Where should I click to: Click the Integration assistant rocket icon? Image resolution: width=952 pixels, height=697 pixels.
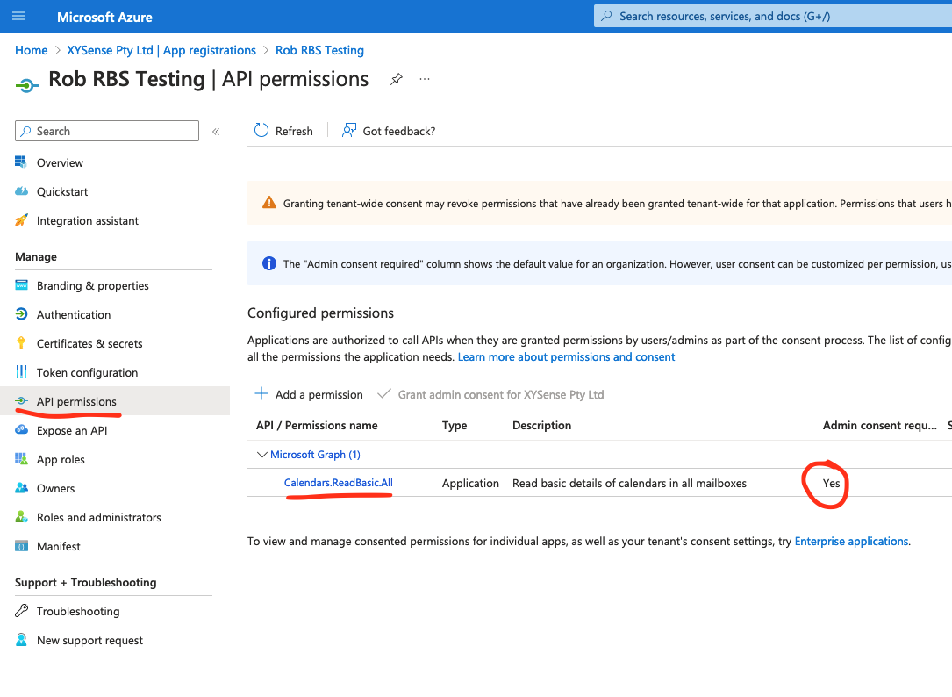[21, 220]
